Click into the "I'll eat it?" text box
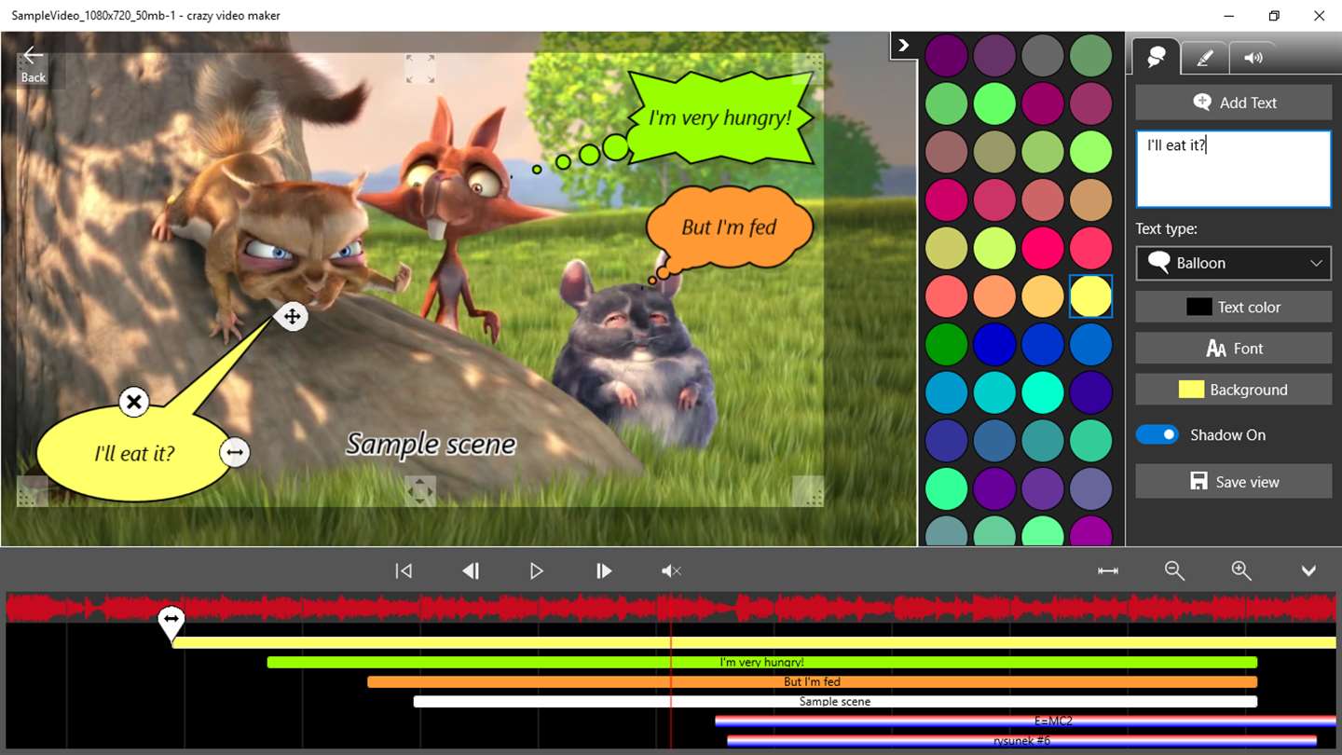Image resolution: width=1342 pixels, height=755 pixels. [x=1233, y=169]
